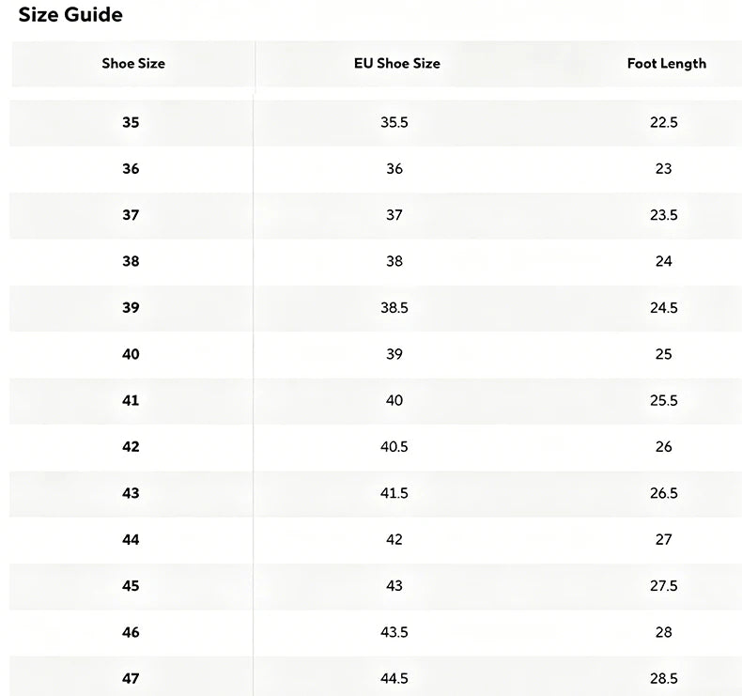The image size is (742, 696).
Task: Select EU shoe size 38.5 value
Action: [x=394, y=308]
